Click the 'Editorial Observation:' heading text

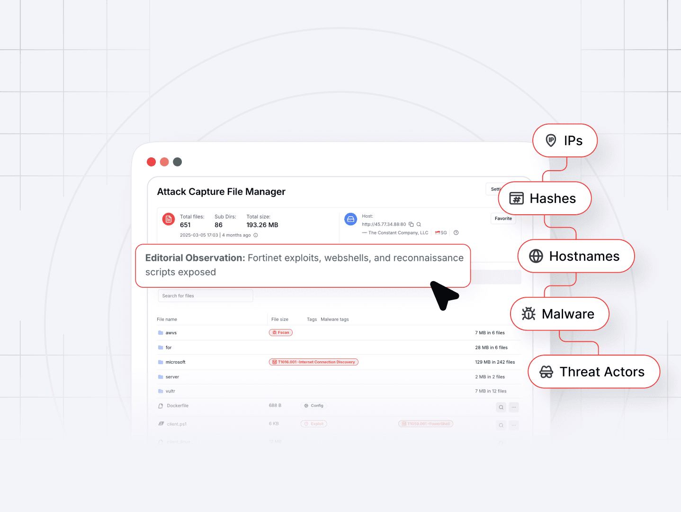click(x=195, y=258)
